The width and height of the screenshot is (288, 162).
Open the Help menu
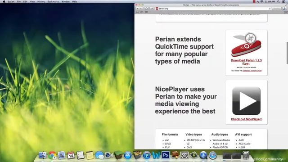coord(74,2)
